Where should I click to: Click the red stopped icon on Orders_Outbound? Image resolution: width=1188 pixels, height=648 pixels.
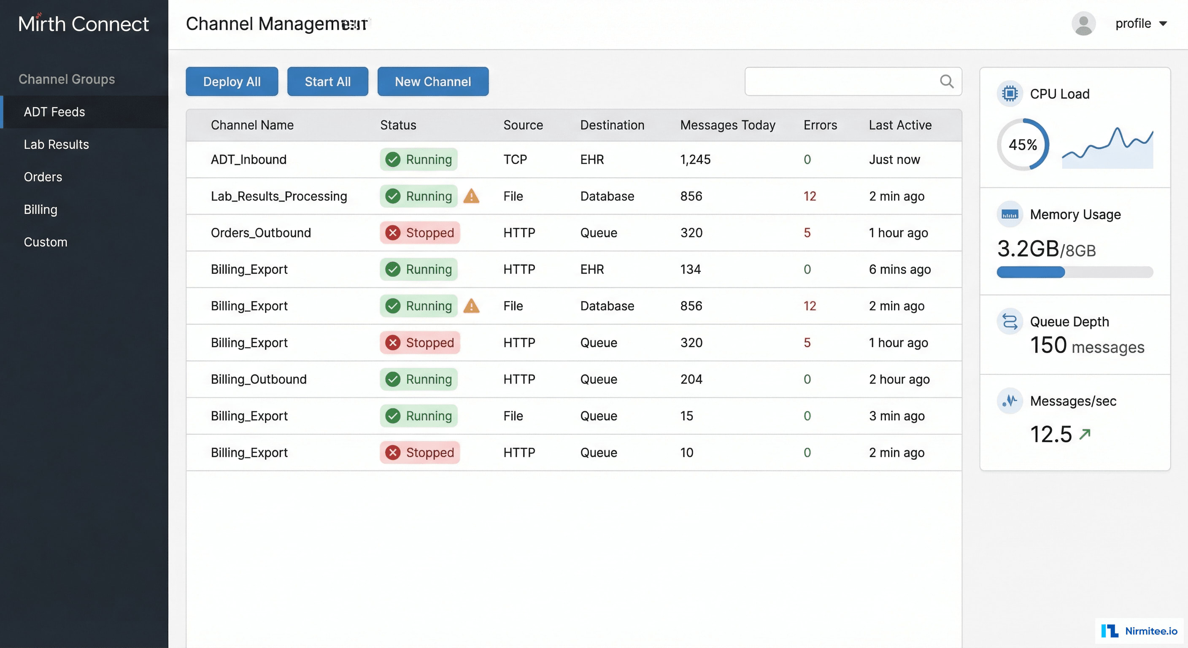pyautogui.click(x=393, y=233)
